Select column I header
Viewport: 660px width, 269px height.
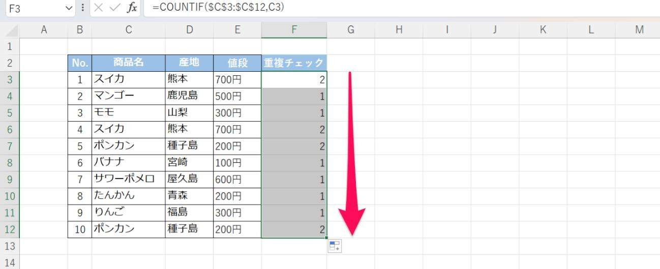[447, 30]
